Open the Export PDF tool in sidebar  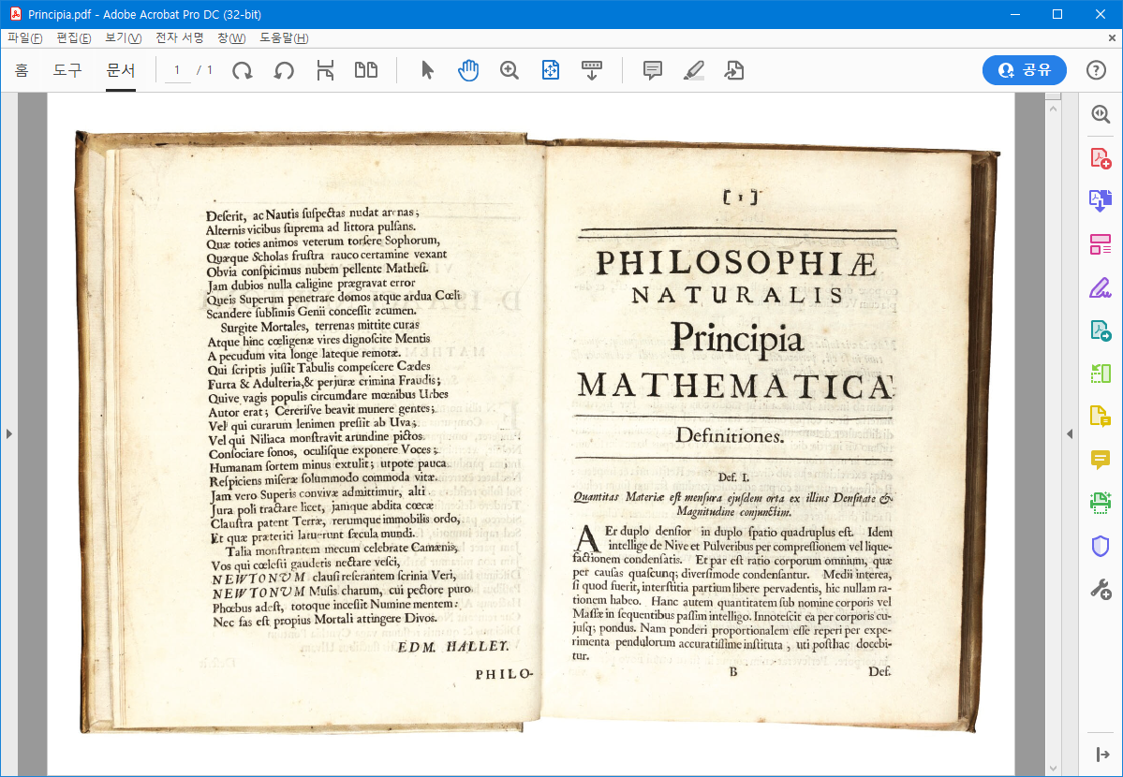[1101, 200]
